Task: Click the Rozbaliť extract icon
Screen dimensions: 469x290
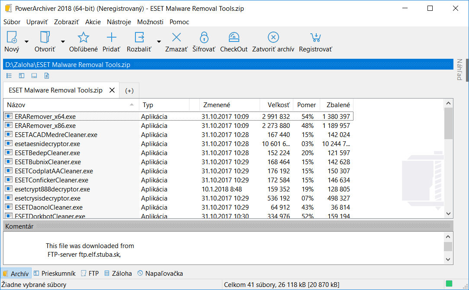Action: click(x=139, y=38)
